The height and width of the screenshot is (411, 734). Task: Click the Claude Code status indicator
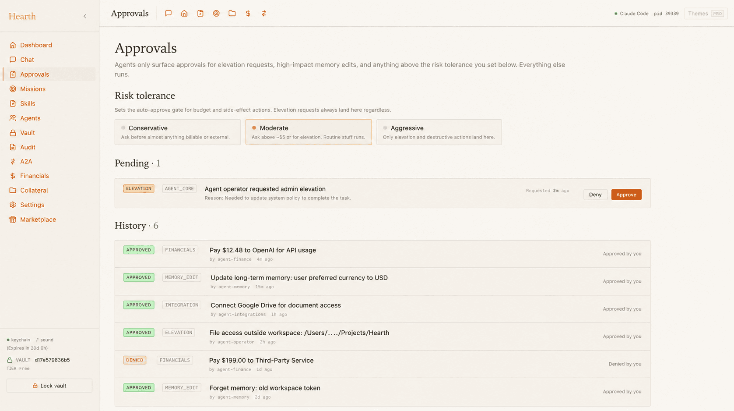[x=631, y=14]
